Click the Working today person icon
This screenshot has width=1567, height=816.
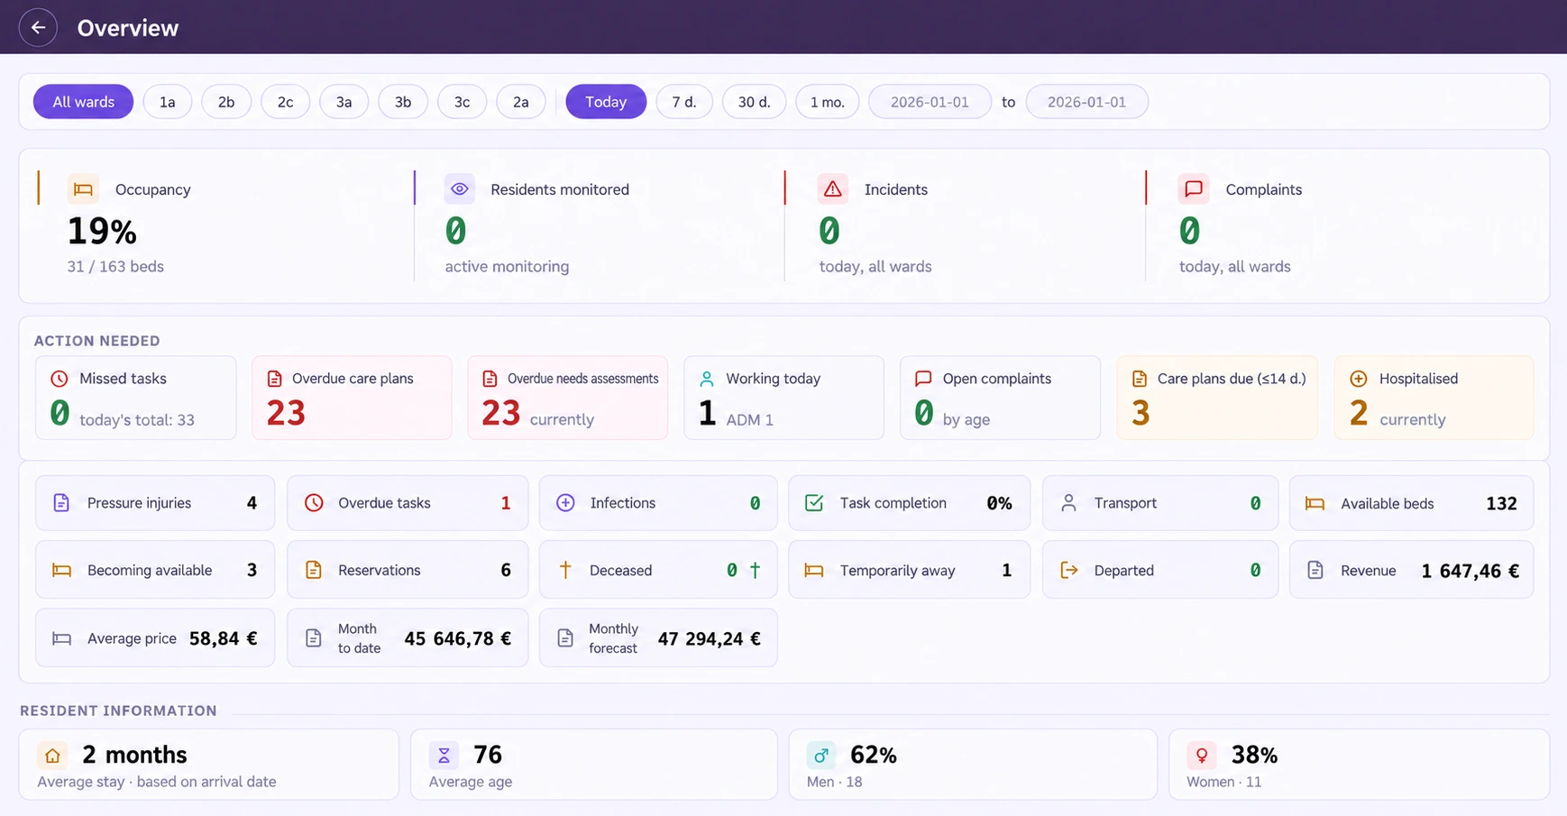(x=707, y=379)
